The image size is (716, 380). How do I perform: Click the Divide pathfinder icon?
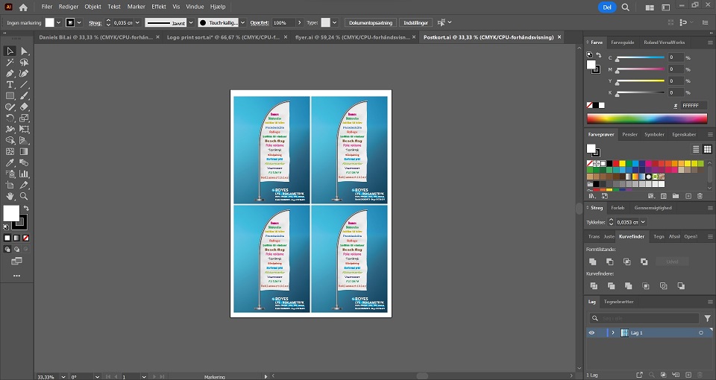pyautogui.click(x=594, y=286)
